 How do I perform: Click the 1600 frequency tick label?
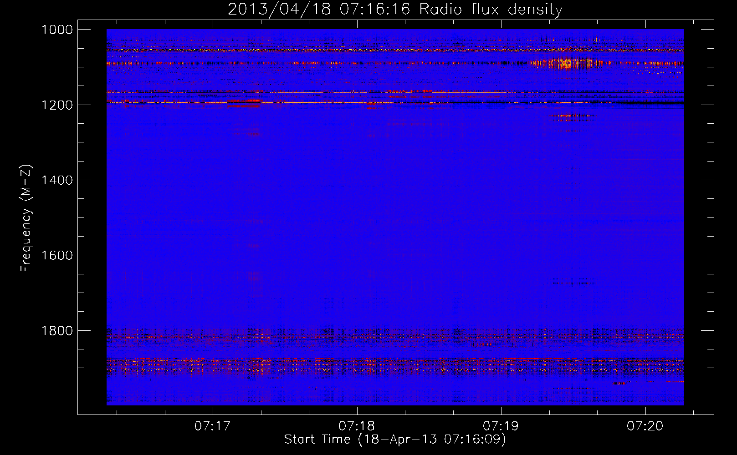[57, 255]
